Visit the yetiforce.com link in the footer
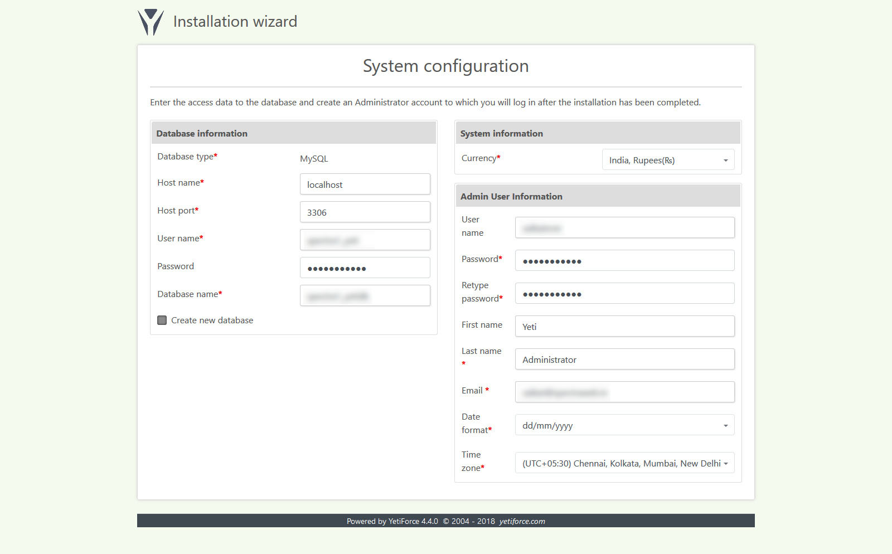The height and width of the screenshot is (554, 892). (x=522, y=521)
